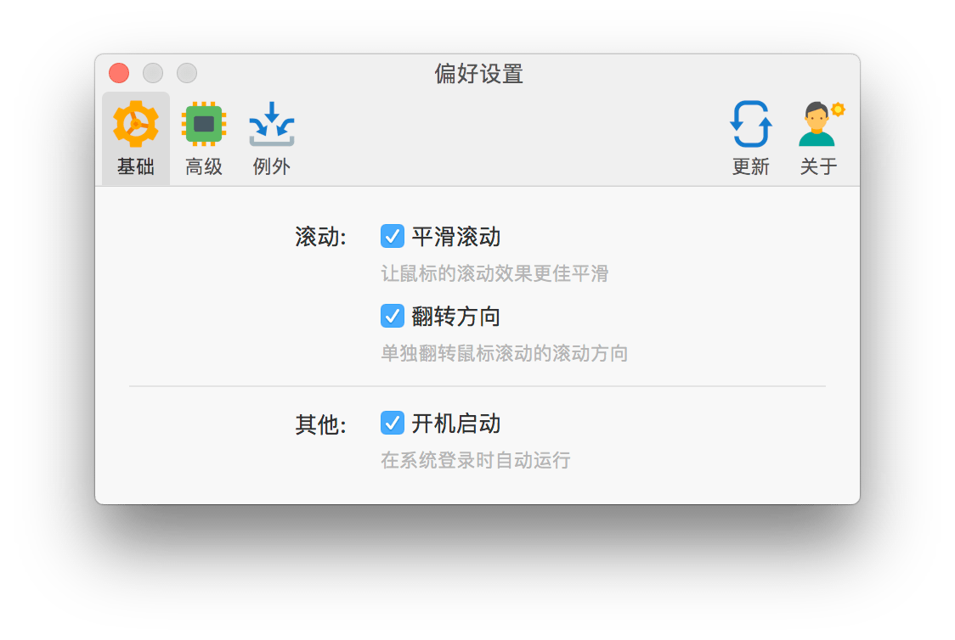The image size is (955, 640).
Task: Click the 在系统登录时自动运行 description text
Action: click(x=476, y=461)
